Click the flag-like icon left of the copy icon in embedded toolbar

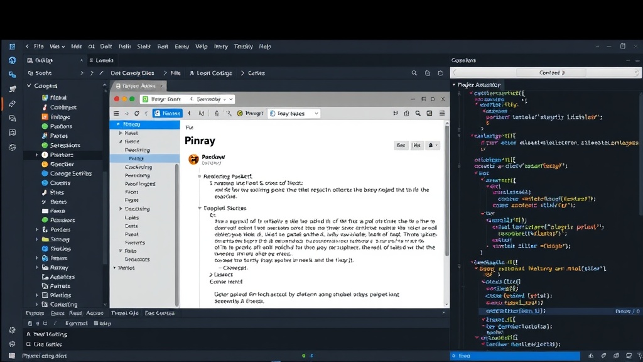tap(396, 113)
